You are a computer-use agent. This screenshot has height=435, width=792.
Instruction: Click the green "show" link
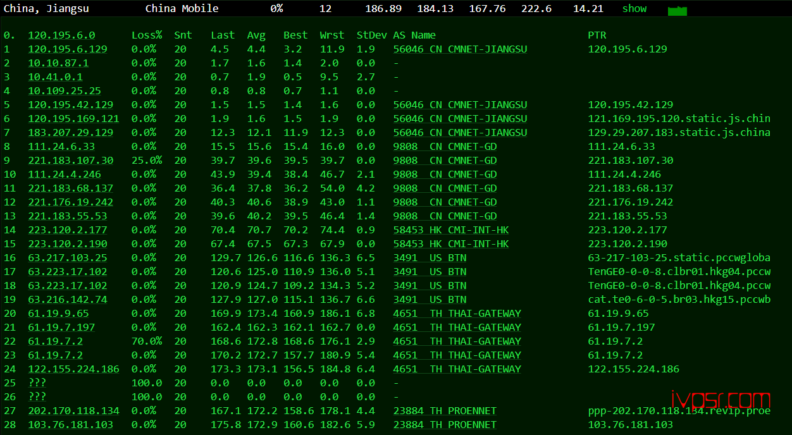pyautogui.click(x=634, y=9)
